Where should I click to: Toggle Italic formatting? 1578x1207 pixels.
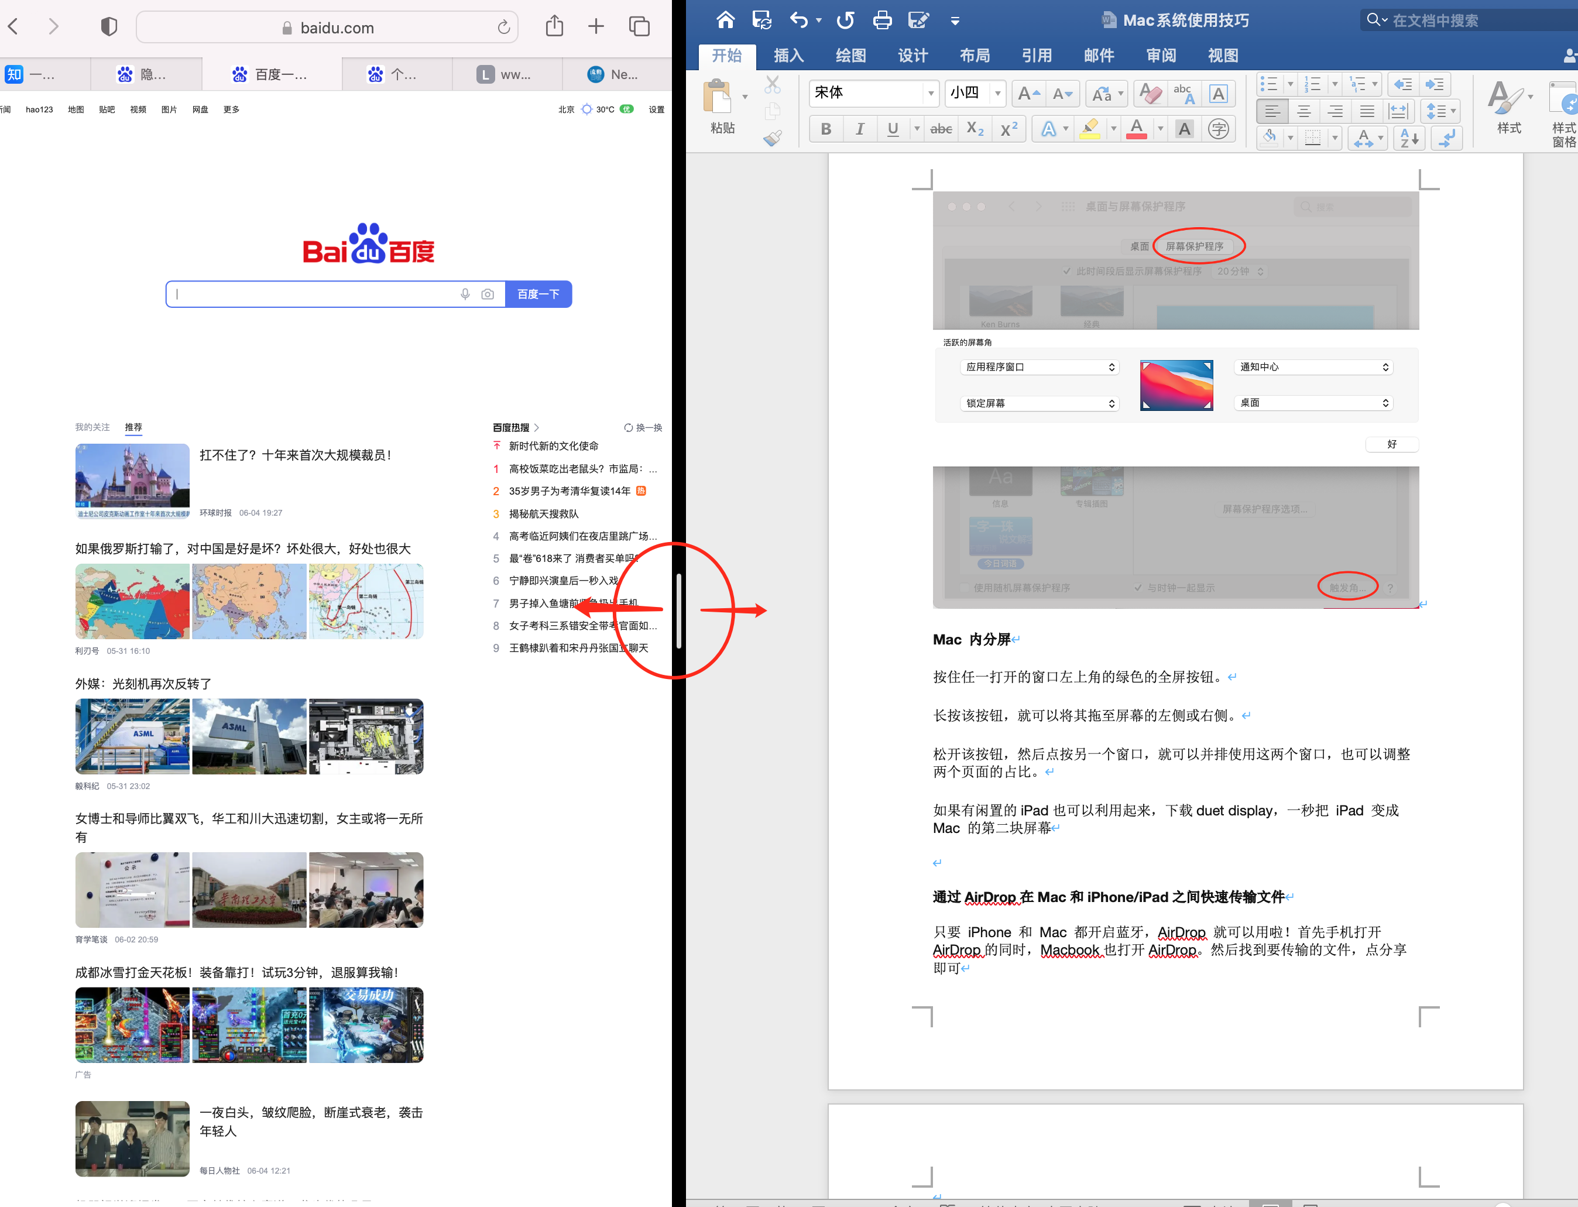pos(860,129)
